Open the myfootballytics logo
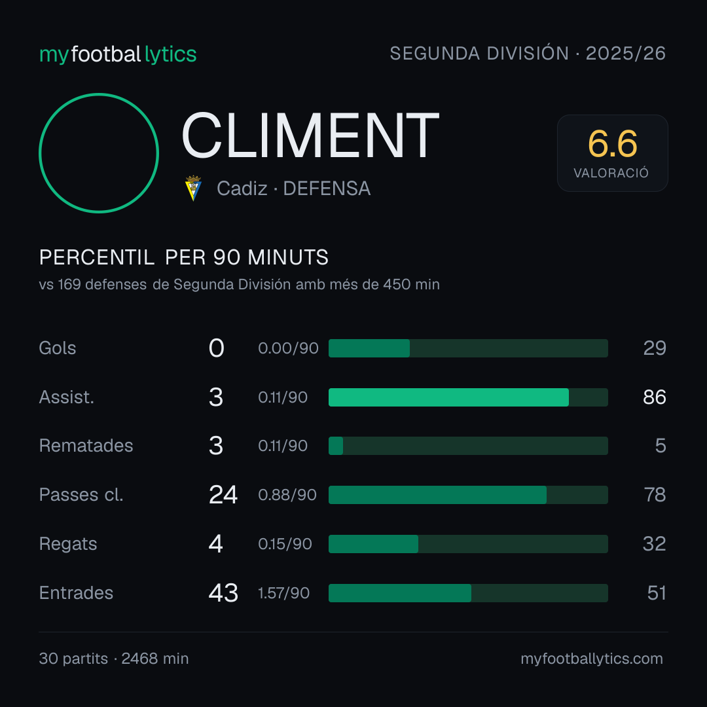The image size is (707, 707). (118, 54)
